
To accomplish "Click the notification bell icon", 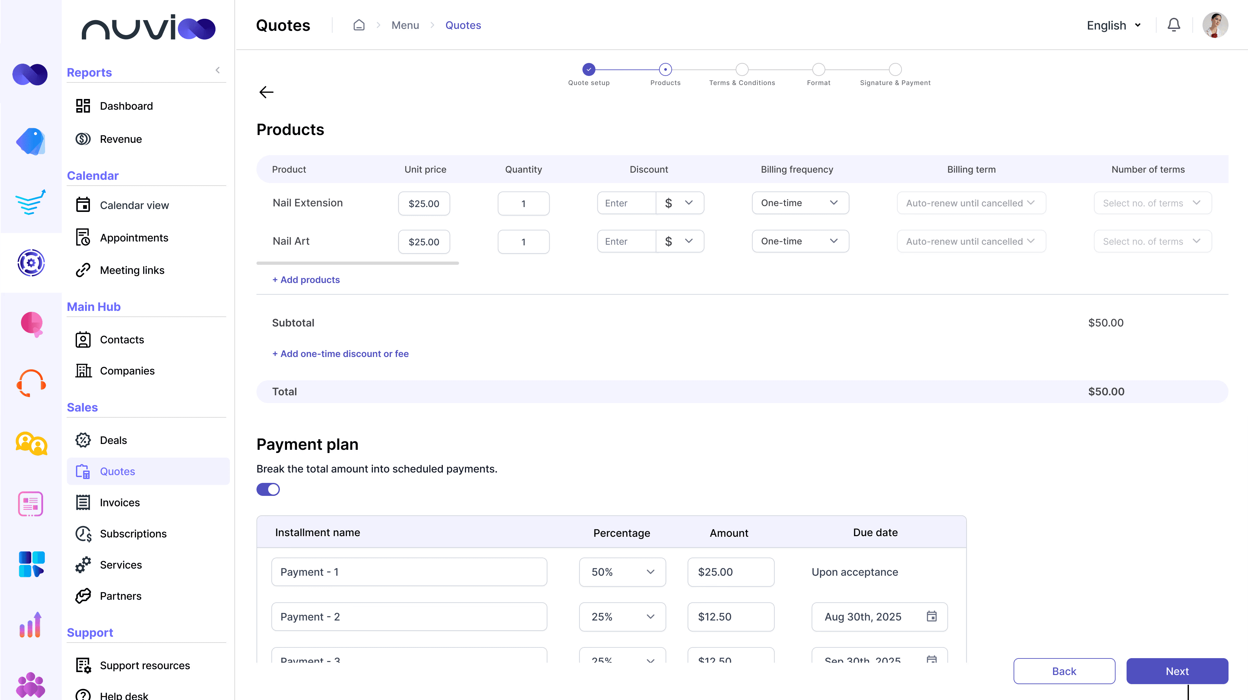I will pyautogui.click(x=1173, y=25).
